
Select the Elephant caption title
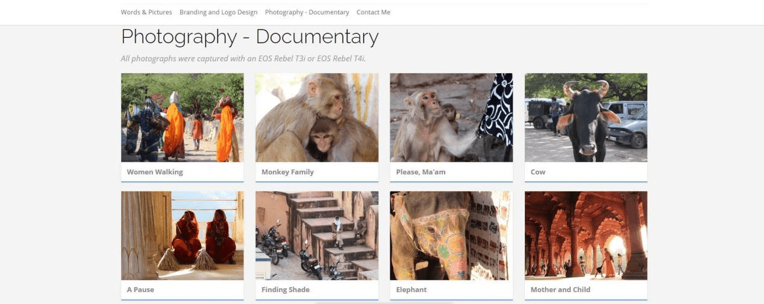411,290
